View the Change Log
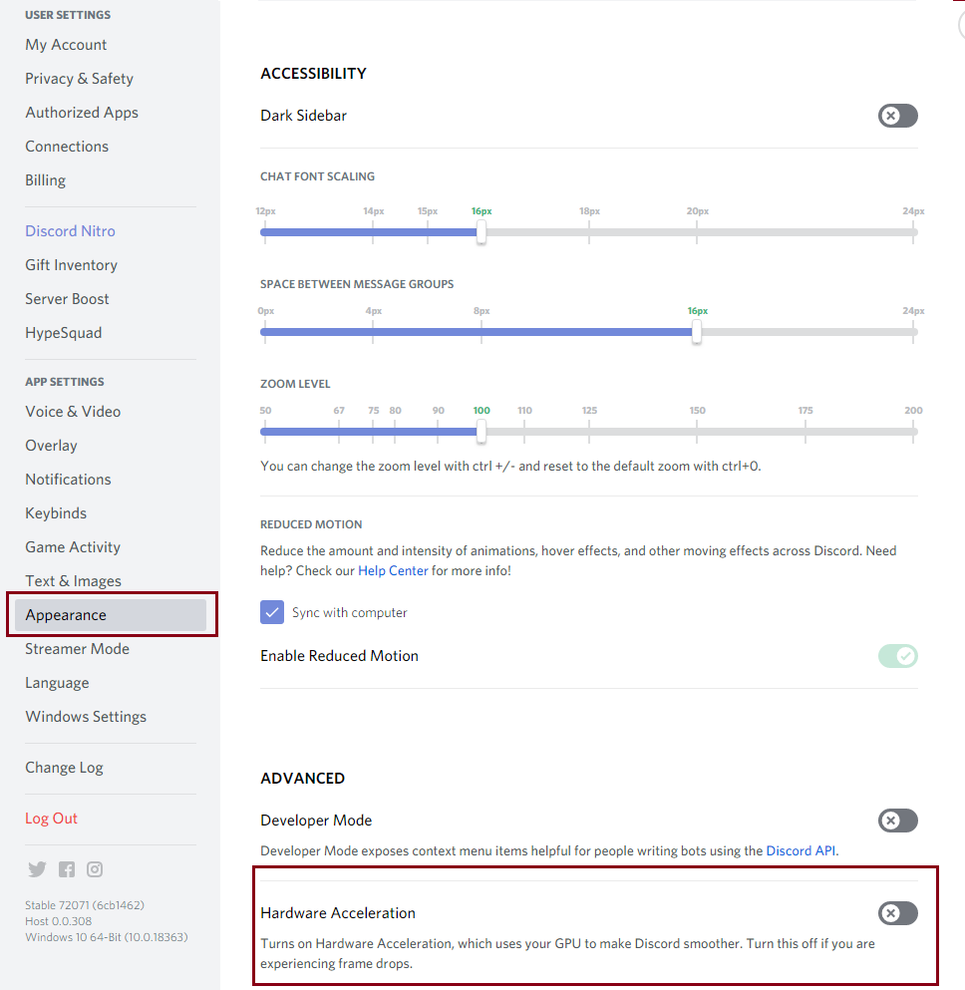The width and height of the screenshot is (965, 990). [64, 768]
